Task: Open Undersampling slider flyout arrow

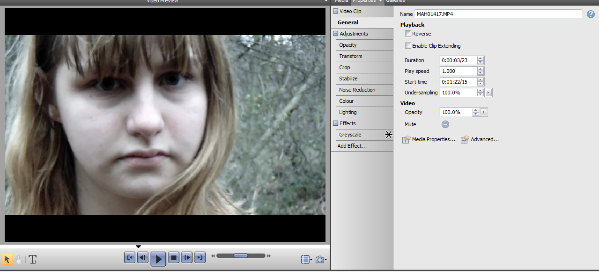Action: (488, 93)
